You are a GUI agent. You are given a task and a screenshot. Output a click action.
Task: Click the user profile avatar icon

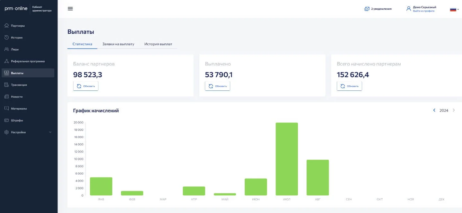409,9
